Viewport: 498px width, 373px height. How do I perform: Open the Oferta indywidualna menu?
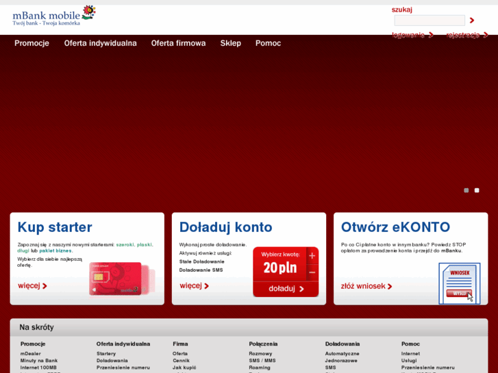coord(101,43)
